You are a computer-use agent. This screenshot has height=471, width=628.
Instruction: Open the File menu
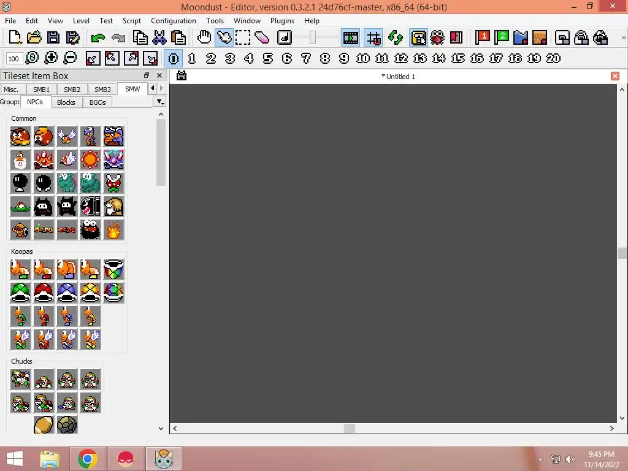(x=10, y=20)
